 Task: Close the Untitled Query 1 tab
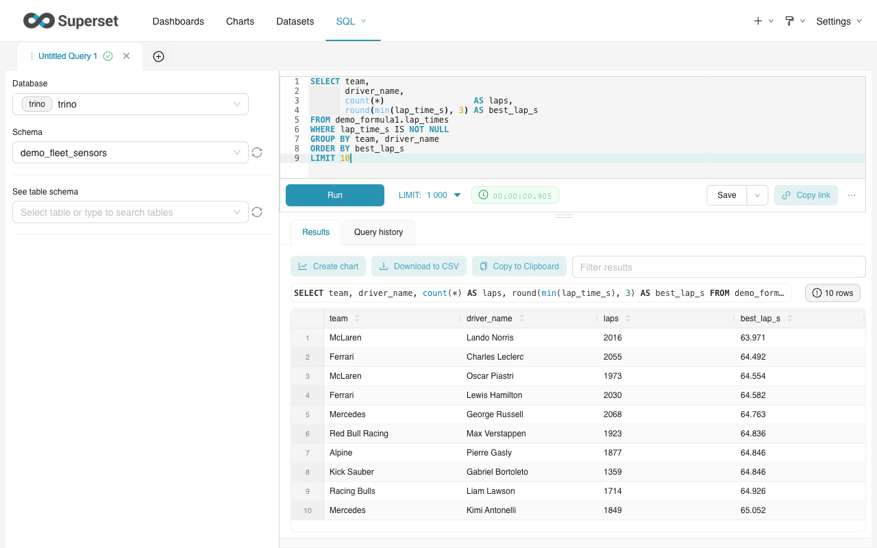(126, 56)
